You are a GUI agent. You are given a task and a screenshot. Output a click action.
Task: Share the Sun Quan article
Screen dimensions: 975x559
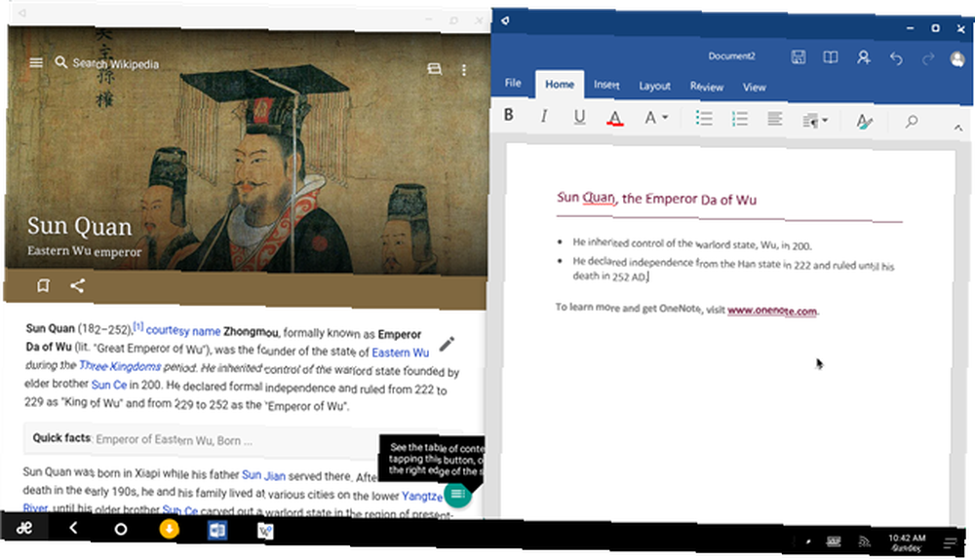77,285
